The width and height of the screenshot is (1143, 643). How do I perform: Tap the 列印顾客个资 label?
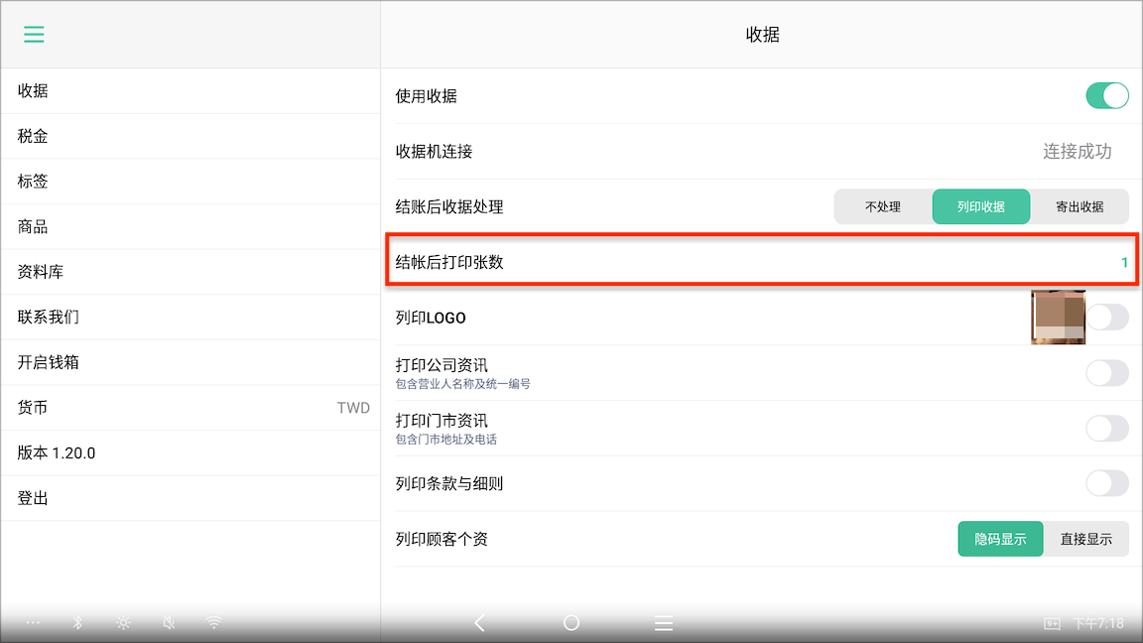(x=442, y=539)
